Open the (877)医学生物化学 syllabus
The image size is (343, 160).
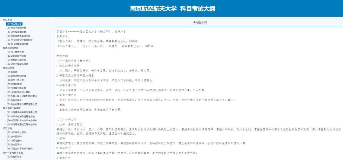(16, 88)
